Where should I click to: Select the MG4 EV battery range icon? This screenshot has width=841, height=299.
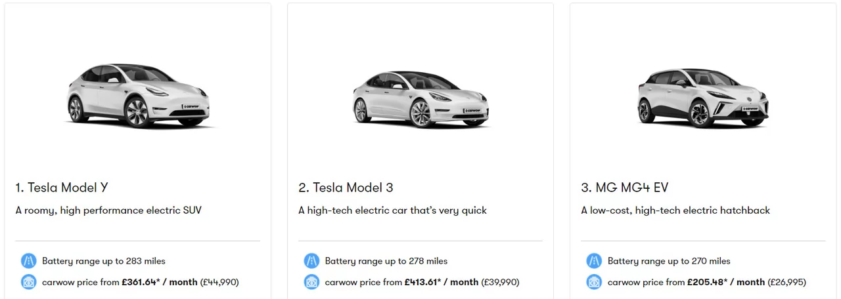(x=594, y=261)
